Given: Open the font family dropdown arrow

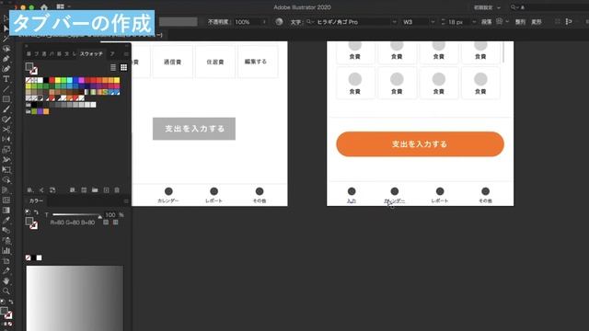Looking at the screenshot, I should click(394, 22).
